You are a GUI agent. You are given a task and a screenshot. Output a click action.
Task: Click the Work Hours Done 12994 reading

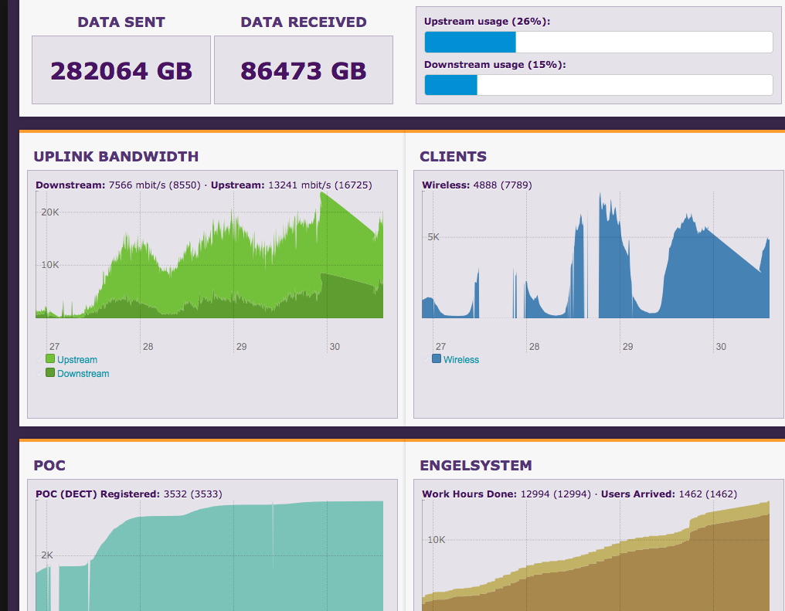point(506,494)
